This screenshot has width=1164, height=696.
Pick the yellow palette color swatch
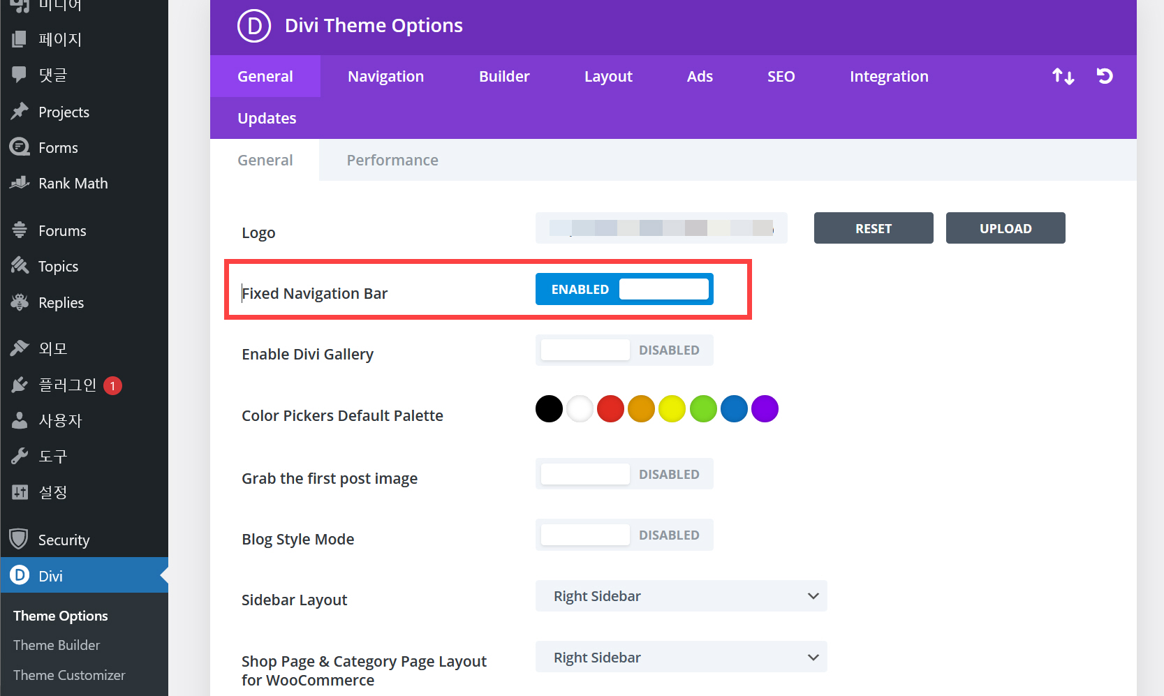coord(672,408)
